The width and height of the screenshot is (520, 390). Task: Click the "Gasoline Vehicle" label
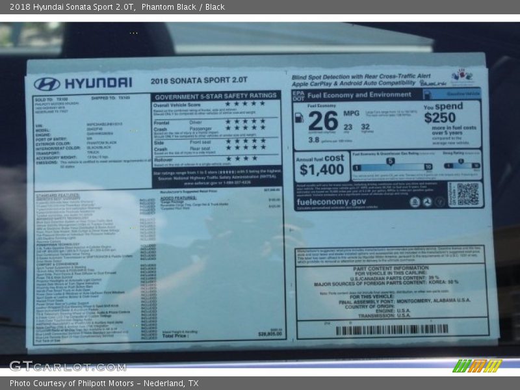point(463,94)
